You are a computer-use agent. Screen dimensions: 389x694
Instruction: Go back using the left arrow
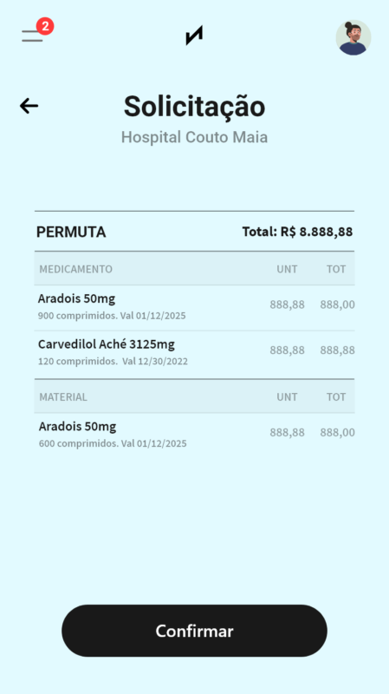coord(29,106)
